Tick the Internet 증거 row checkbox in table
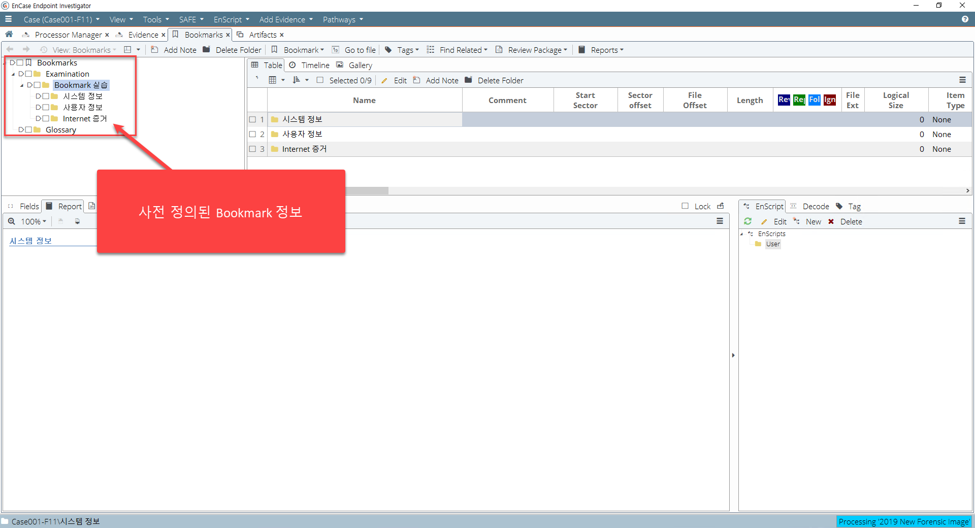975x528 pixels. (252, 149)
